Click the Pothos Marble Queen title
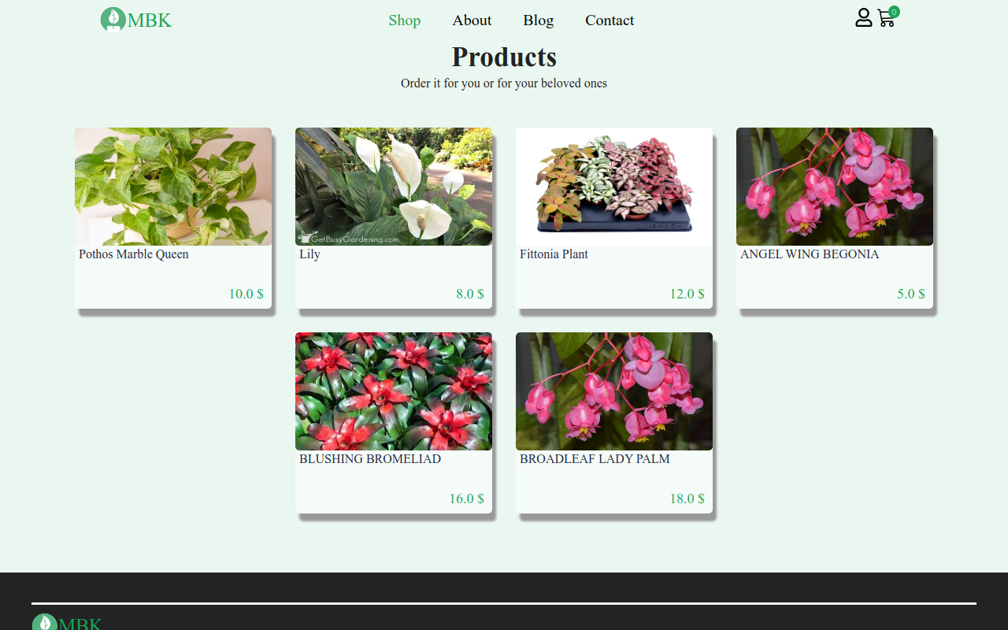The image size is (1008, 630). (134, 254)
